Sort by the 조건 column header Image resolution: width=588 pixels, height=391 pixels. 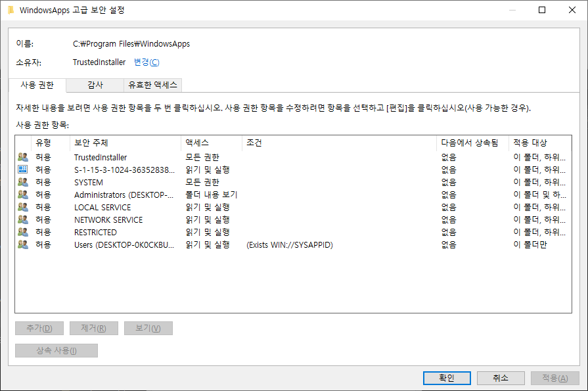[339, 143]
